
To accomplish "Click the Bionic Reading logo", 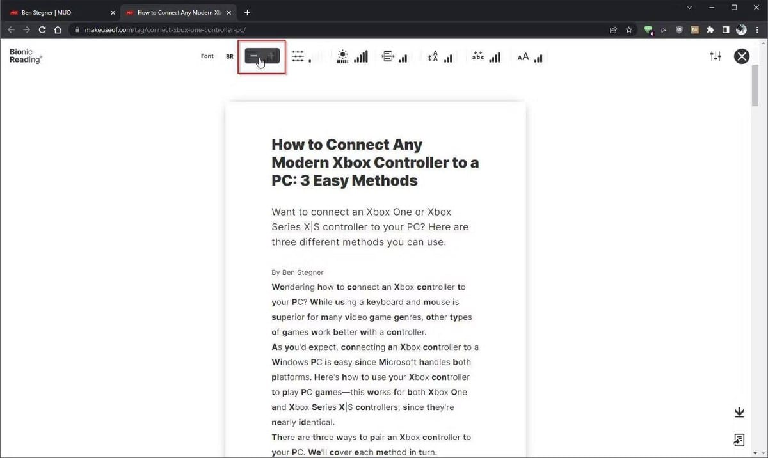I will (26, 56).
